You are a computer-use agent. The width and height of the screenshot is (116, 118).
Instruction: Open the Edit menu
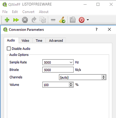pyautogui.click(x=15, y=12)
